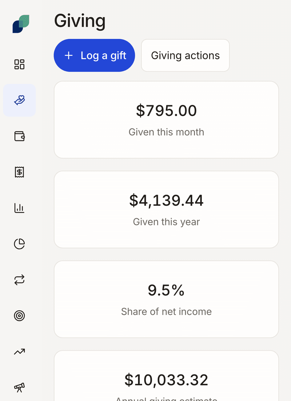Click the Giving page heading
291x401 pixels.
[x=80, y=21]
